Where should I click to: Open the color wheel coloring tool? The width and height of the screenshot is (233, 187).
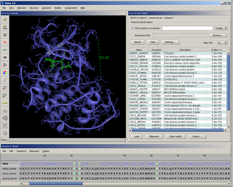(x=5, y=73)
